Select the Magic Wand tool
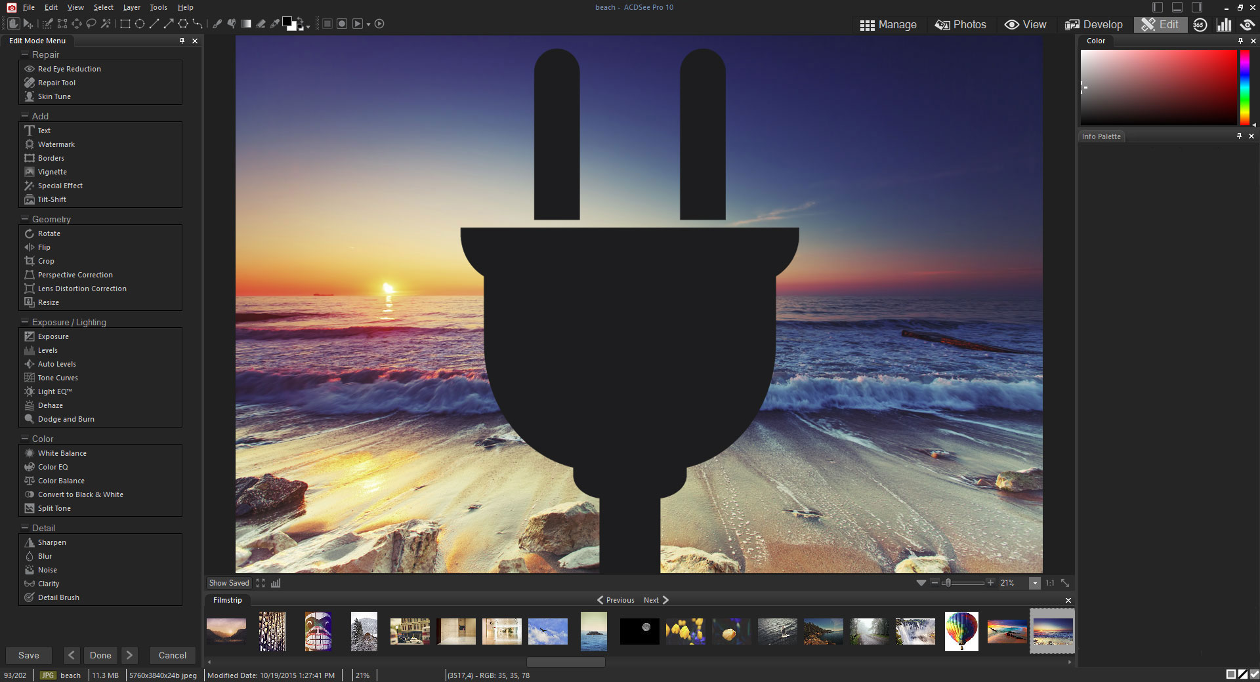The image size is (1260, 682). pos(106,24)
